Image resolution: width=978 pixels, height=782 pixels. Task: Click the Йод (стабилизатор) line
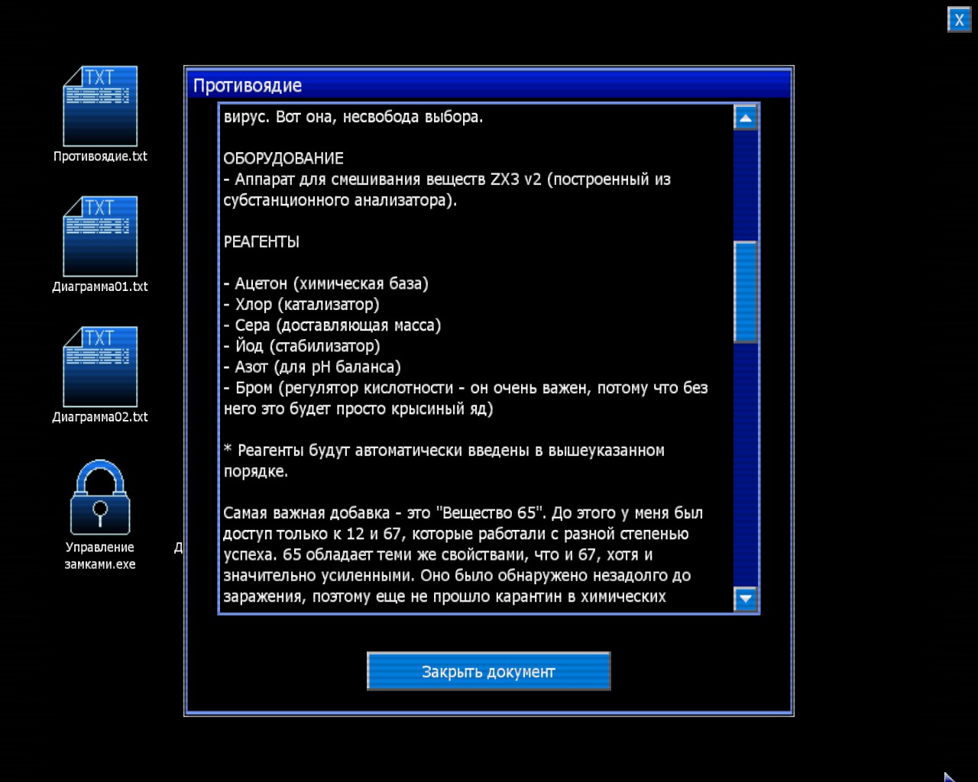click(x=302, y=347)
